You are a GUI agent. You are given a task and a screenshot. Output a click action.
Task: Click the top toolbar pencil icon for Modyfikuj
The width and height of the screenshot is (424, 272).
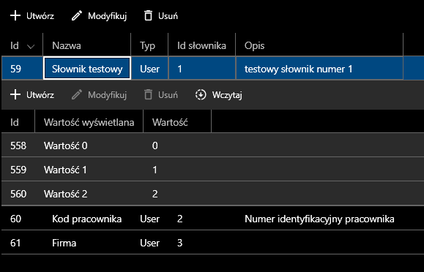coord(77,15)
